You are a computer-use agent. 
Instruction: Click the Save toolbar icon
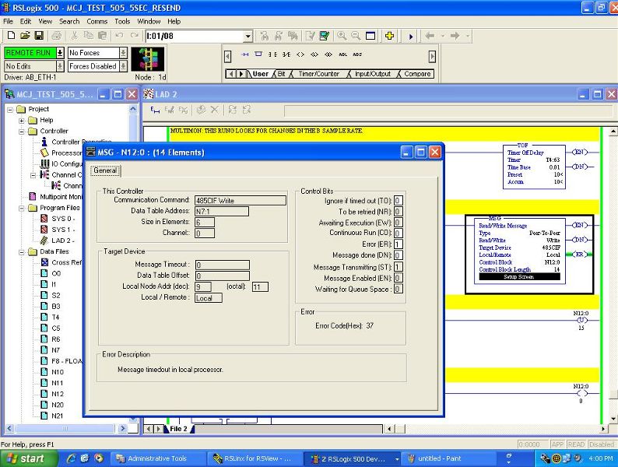(x=39, y=36)
